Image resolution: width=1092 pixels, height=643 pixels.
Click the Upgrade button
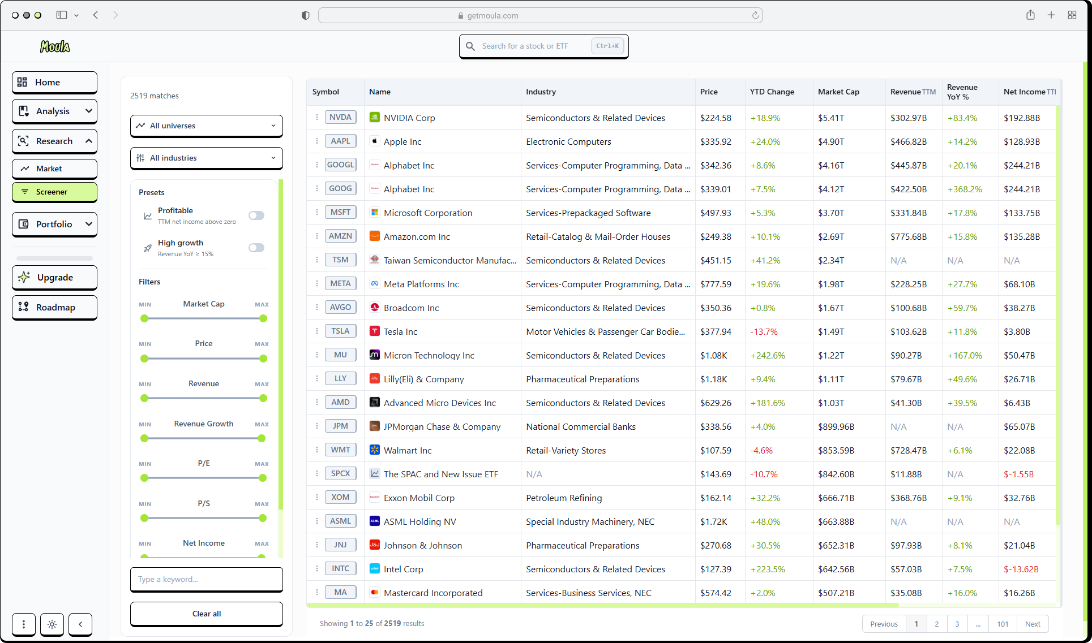pos(54,278)
